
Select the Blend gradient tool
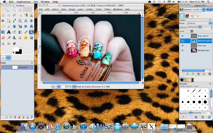(x=20, y=32)
